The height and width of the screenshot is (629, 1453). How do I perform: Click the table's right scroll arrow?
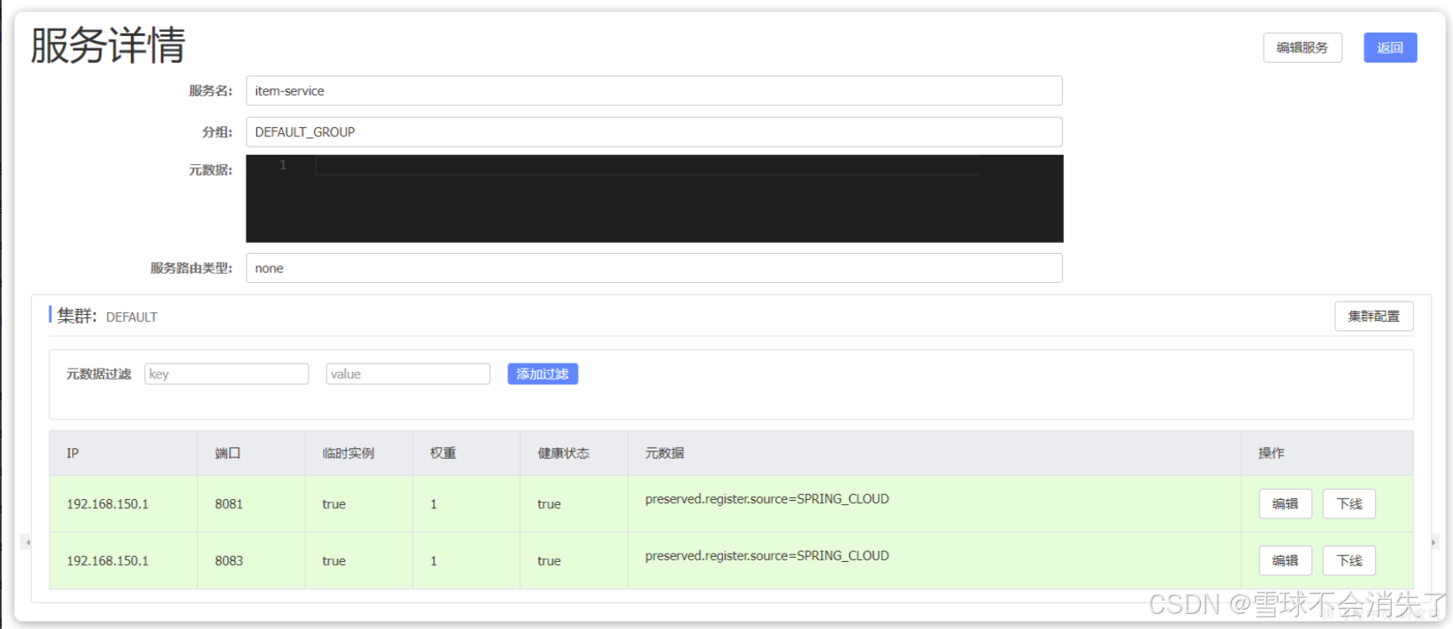[x=1434, y=543]
